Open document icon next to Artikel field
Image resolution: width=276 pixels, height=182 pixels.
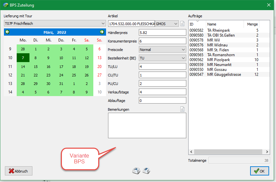pos(182,24)
